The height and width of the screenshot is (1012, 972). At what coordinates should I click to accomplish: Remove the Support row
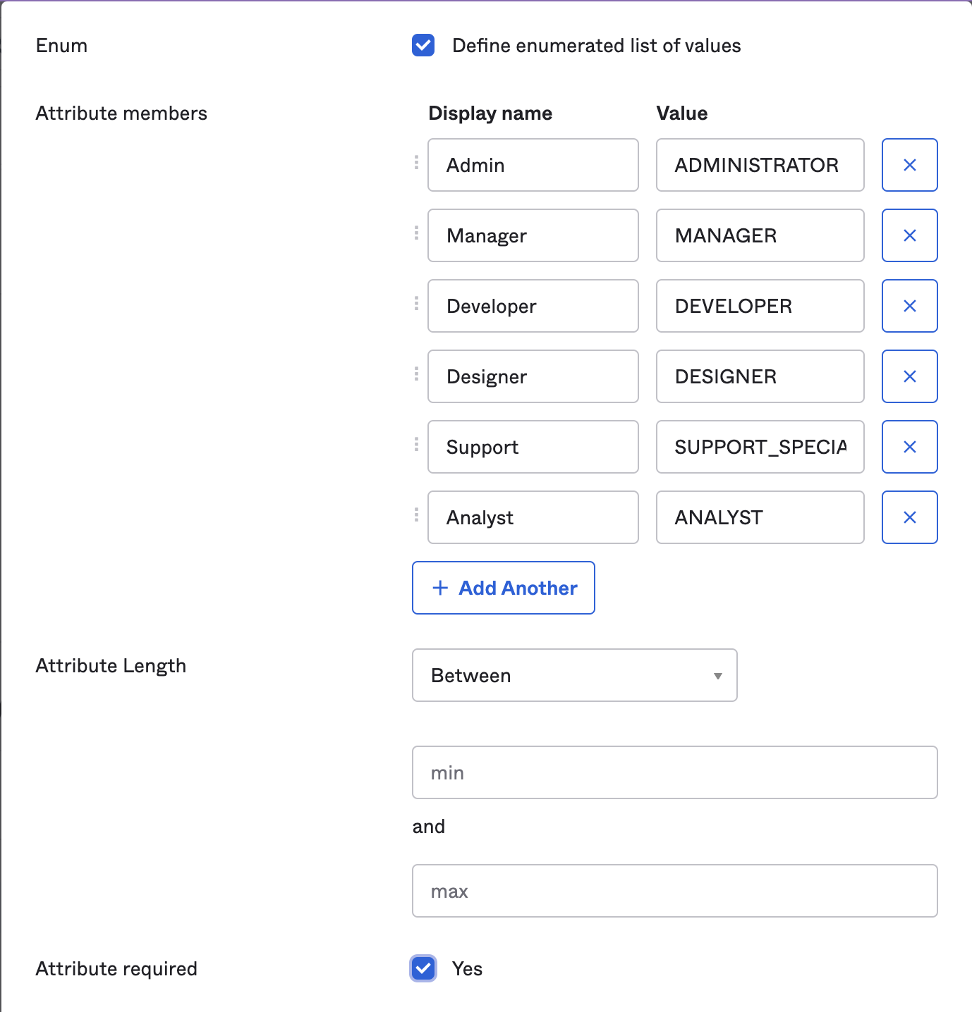coord(909,447)
